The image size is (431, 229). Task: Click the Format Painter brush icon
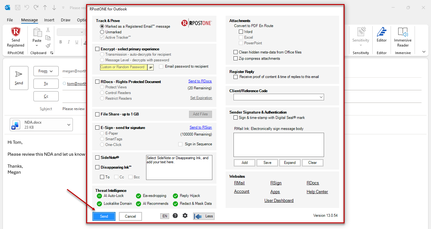[x=48, y=46]
